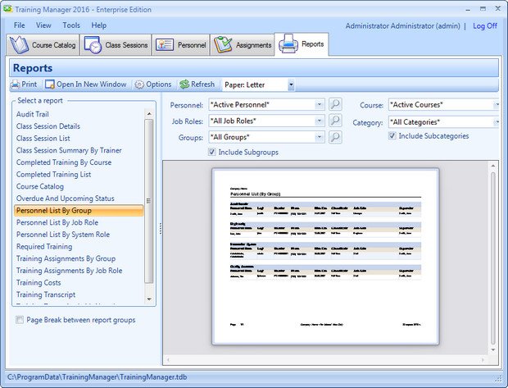508x388 pixels.
Task: Select the Training Costs report
Action: pyautogui.click(x=39, y=282)
